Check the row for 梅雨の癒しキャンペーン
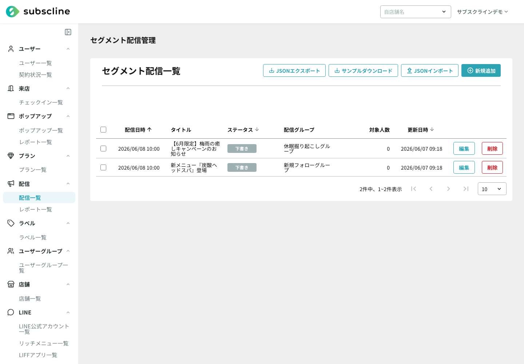The width and height of the screenshot is (524, 364). tap(103, 149)
